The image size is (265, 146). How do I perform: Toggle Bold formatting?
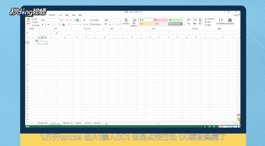pyautogui.click(x=42, y=24)
